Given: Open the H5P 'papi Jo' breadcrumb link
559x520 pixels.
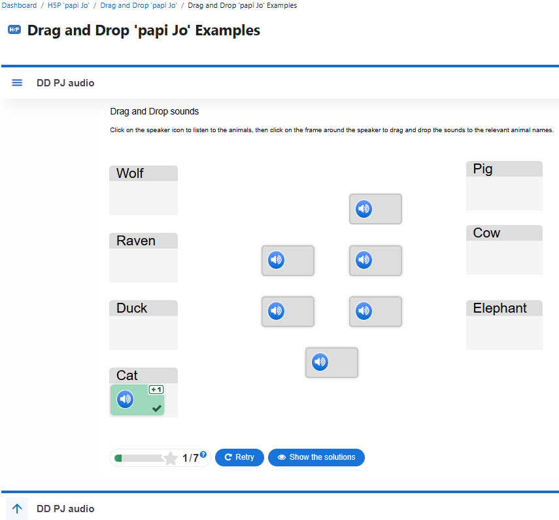Looking at the screenshot, I should pos(69,5).
